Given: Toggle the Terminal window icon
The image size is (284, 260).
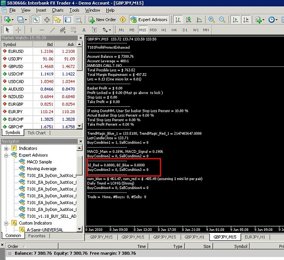Looking at the screenshot, I should pos(68,20).
